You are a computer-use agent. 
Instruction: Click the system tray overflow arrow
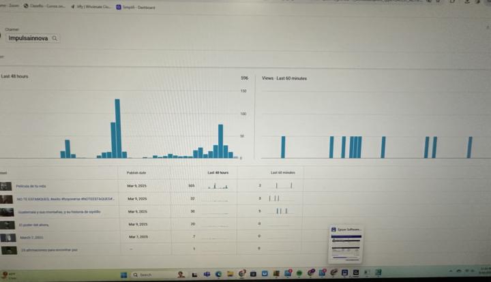(x=451, y=271)
